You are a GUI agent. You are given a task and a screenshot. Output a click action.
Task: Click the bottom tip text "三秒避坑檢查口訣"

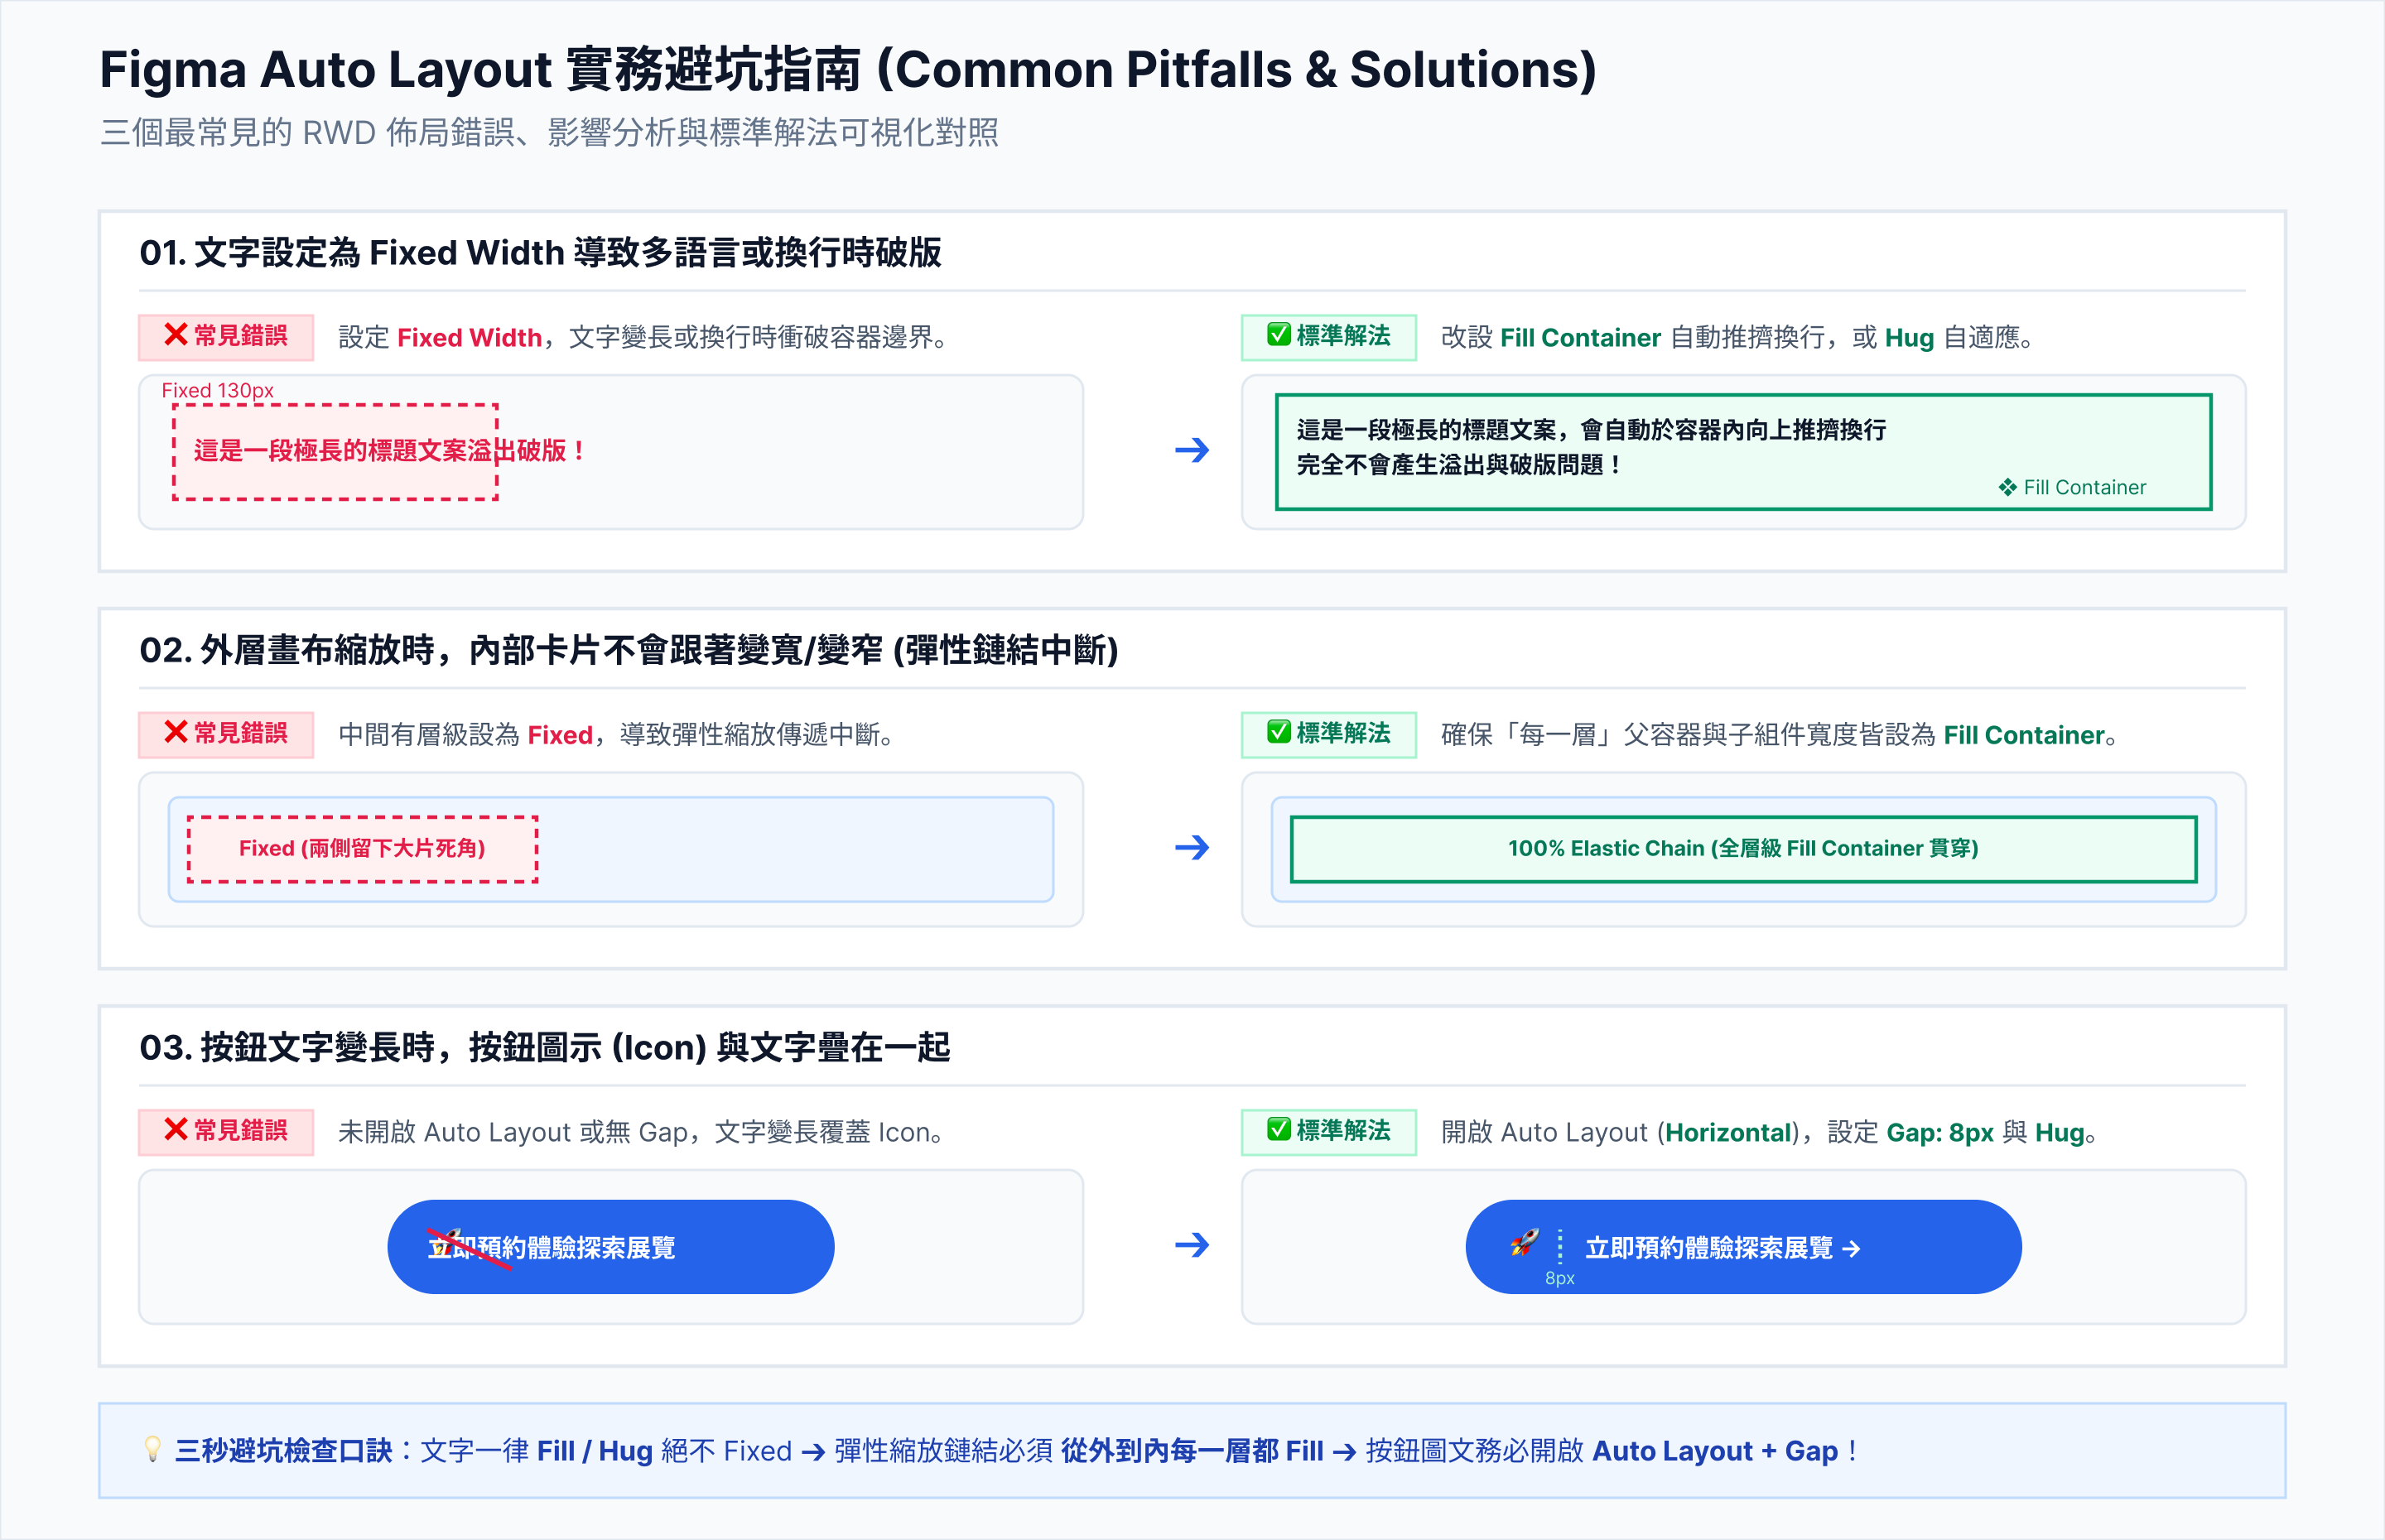point(284,1450)
